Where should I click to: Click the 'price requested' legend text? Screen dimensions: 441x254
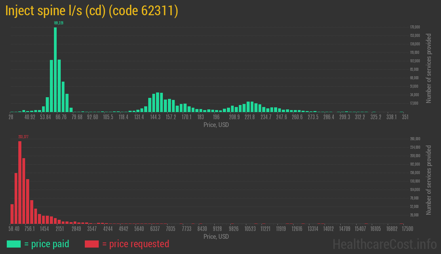tap(135, 244)
